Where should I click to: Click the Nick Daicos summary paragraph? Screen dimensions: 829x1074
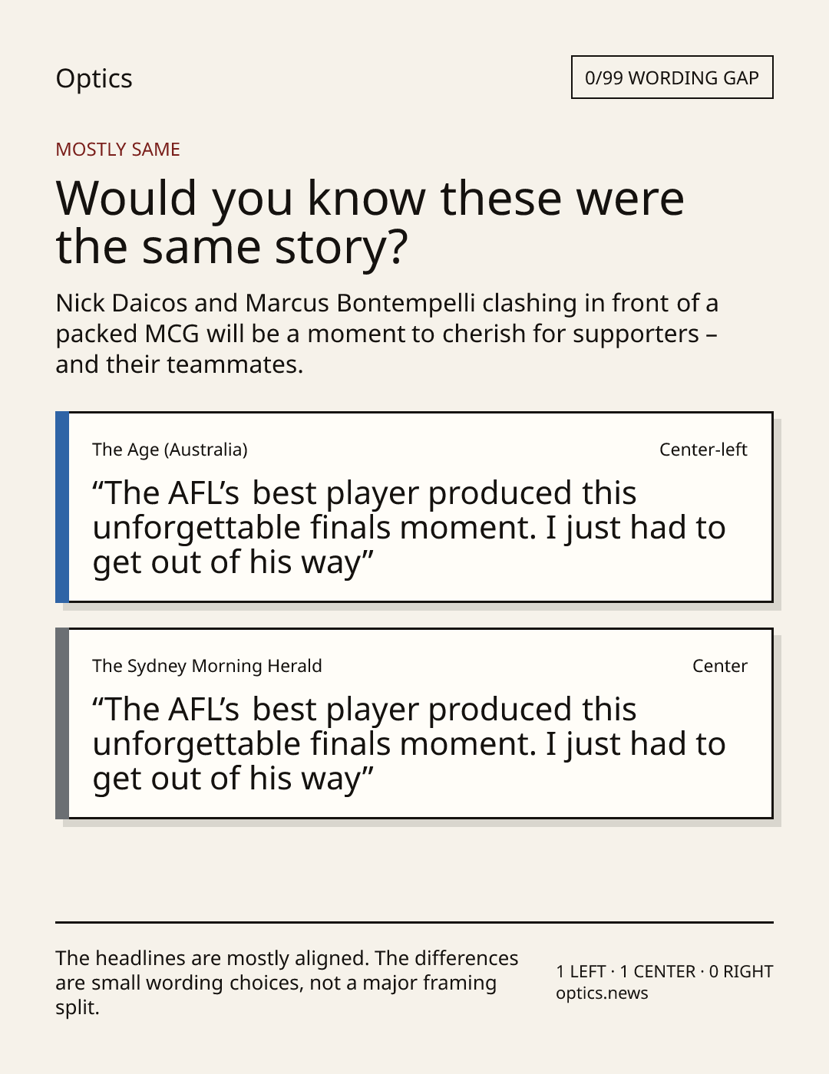point(387,334)
